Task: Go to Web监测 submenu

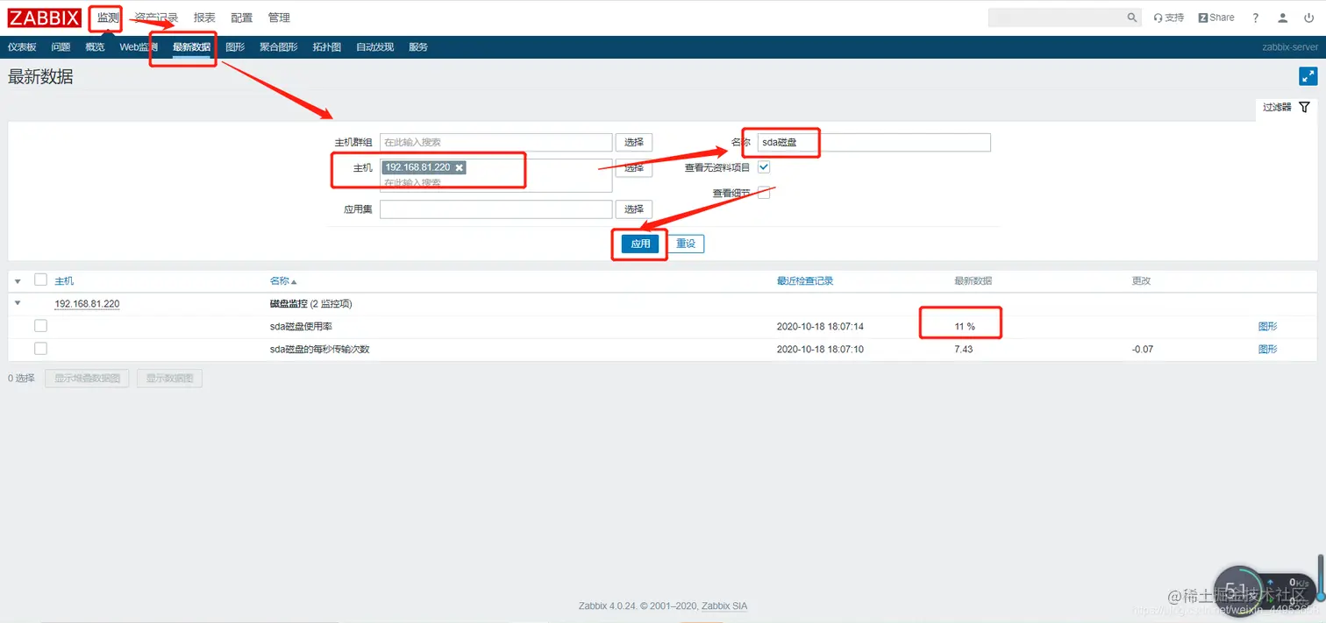Action: click(x=139, y=47)
